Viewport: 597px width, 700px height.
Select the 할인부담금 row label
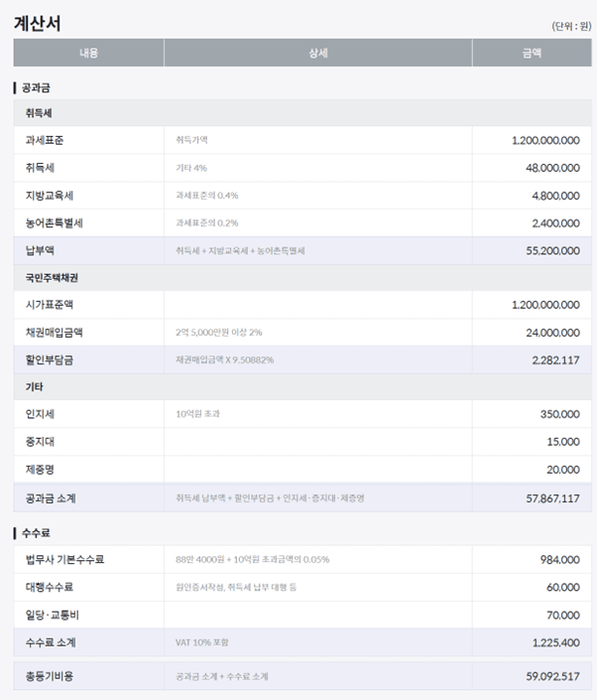[49, 359]
